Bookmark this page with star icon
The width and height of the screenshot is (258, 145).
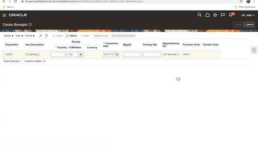pos(241,1)
